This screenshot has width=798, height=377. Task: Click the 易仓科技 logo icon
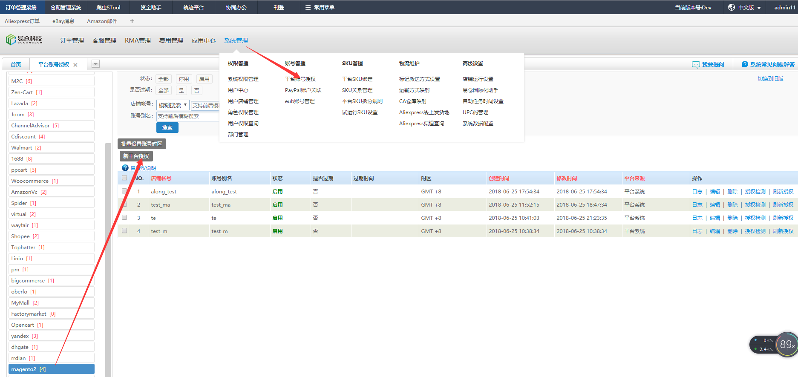tap(11, 40)
